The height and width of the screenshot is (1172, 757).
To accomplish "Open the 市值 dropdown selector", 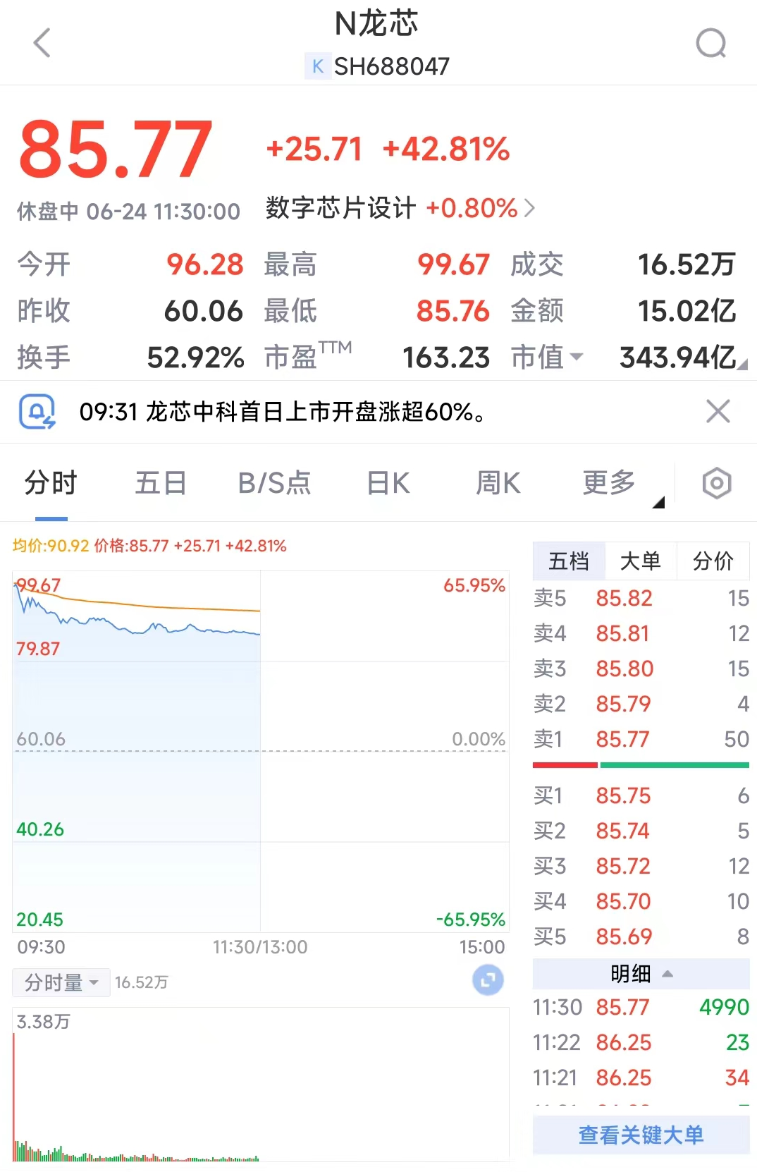I will point(547,358).
